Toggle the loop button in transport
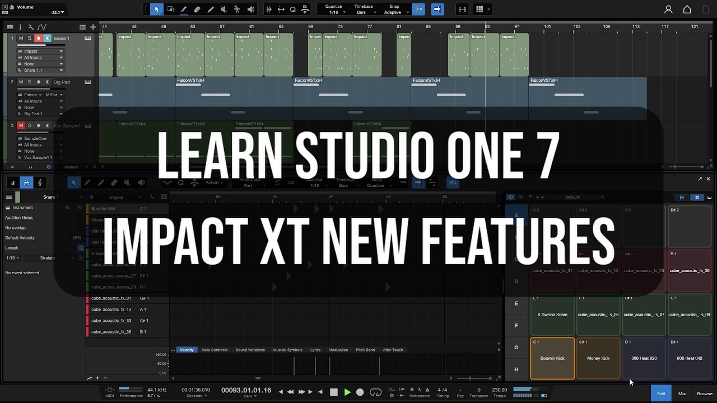Screen dimensions: 717x403 click(376, 392)
